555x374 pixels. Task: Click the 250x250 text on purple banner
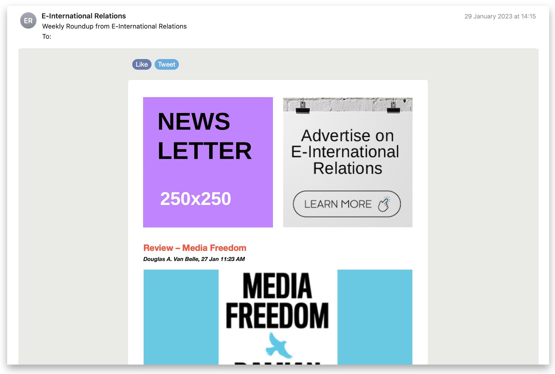pos(196,199)
